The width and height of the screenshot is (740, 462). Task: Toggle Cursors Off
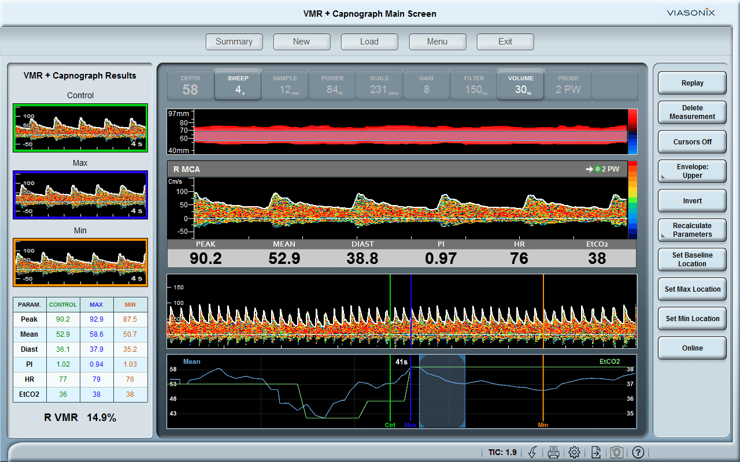coord(692,141)
